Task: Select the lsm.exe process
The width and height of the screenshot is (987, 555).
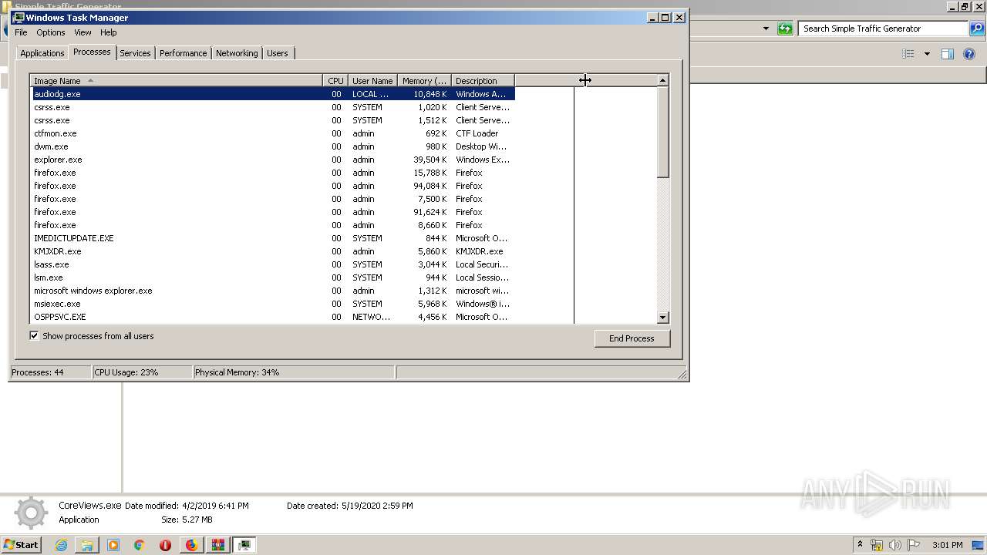Action: click(273, 277)
